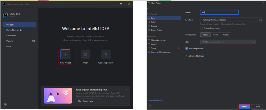Screen dimensions: 266x110
Task: Click the Cancel button
Action: click(257, 107)
